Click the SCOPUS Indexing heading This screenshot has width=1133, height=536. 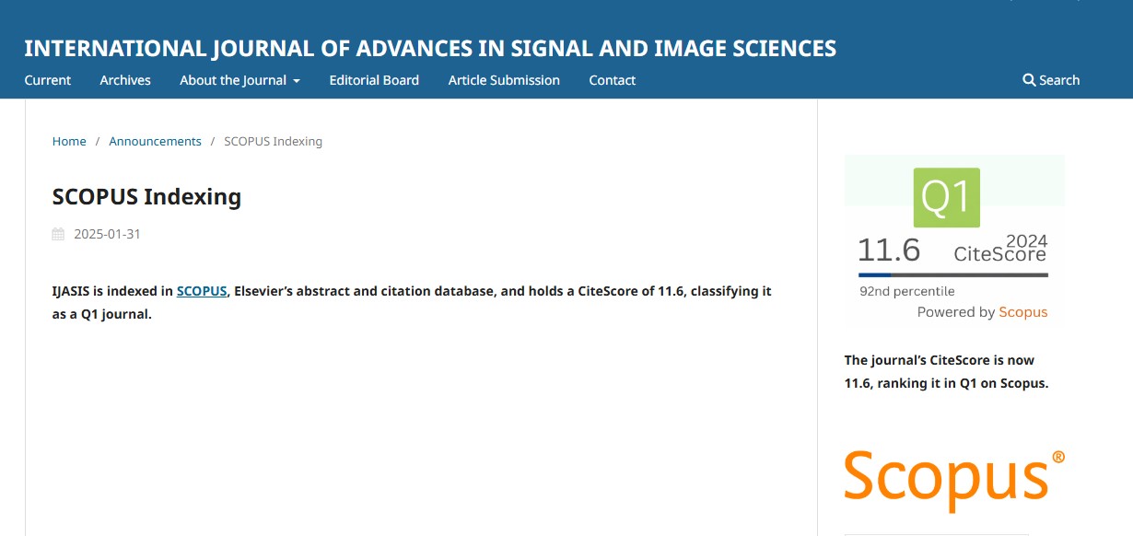click(146, 196)
